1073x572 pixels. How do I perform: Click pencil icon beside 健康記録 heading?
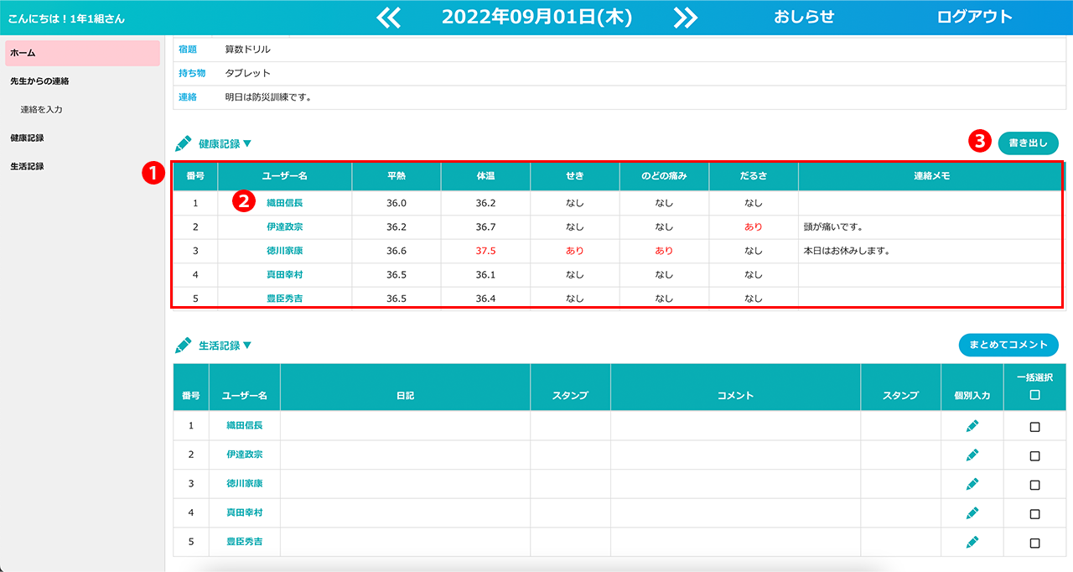(x=183, y=143)
